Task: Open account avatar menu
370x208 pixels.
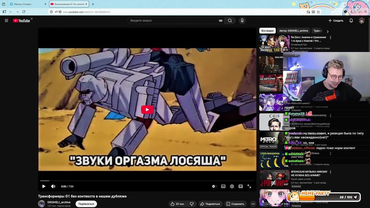Action: click(x=362, y=21)
